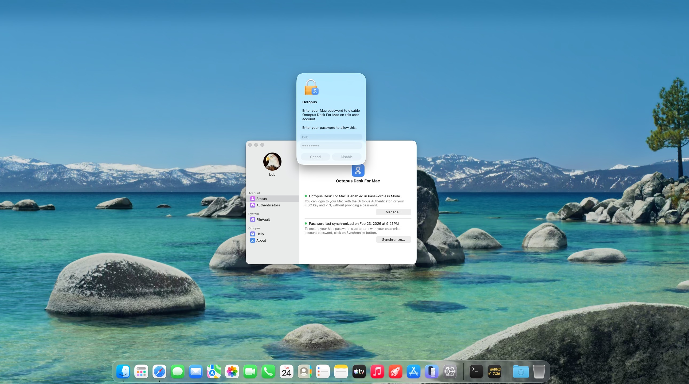The height and width of the screenshot is (384, 689).
Task: Open Calendar showing Tue 24 in Dock
Action: (x=287, y=371)
